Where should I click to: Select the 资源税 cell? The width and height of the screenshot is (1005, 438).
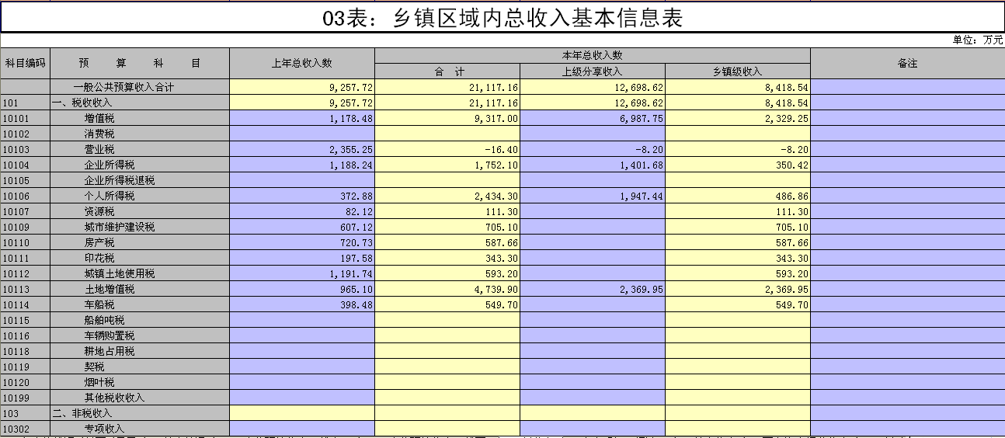coord(140,211)
